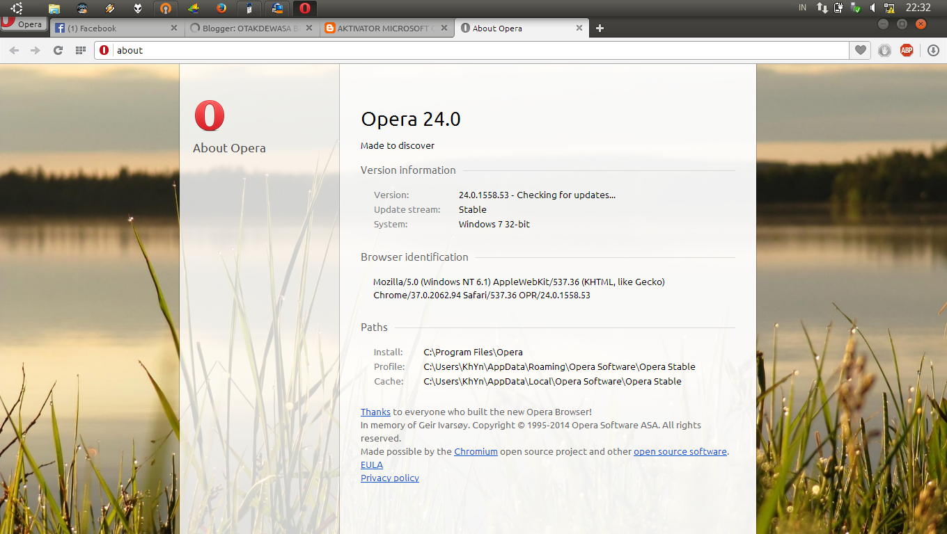Image resolution: width=947 pixels, height=534 pixels.
Task: Click the USB device launcher in the panel
Action: [249, 8]
